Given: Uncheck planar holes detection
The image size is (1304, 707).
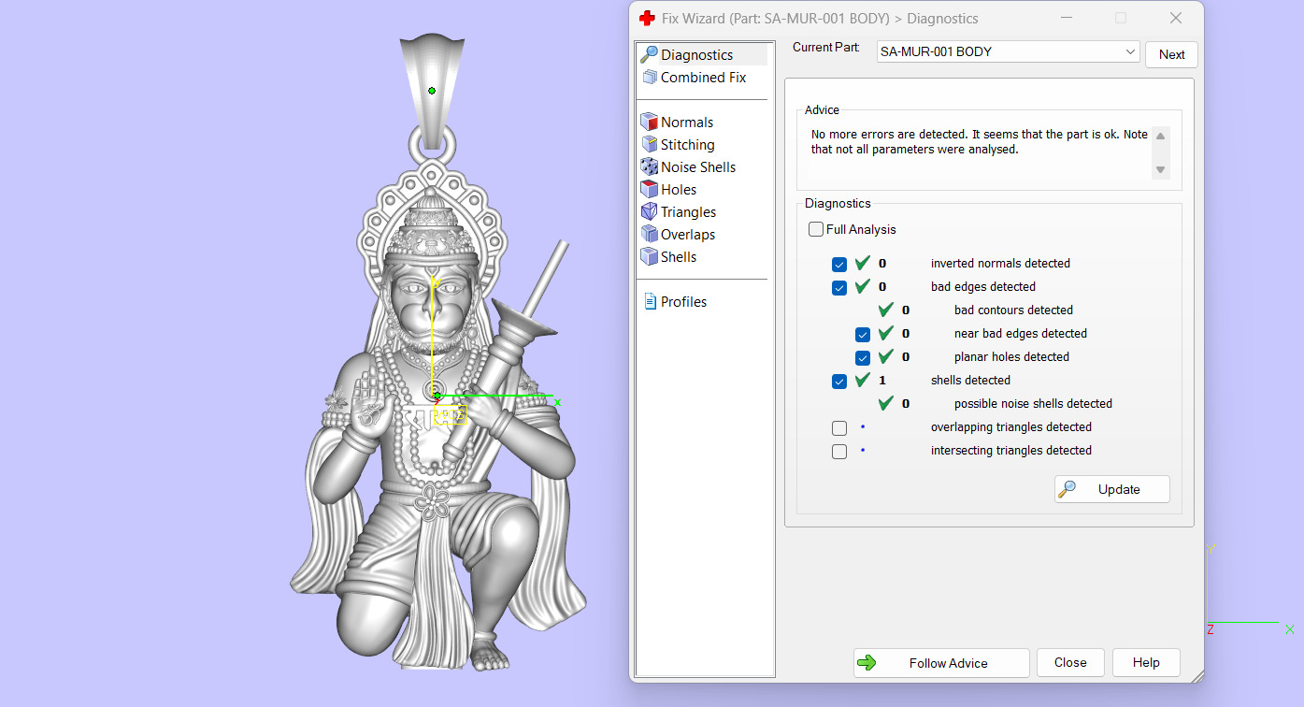Looking at the screenshot, I should click(x=863, y=358).
